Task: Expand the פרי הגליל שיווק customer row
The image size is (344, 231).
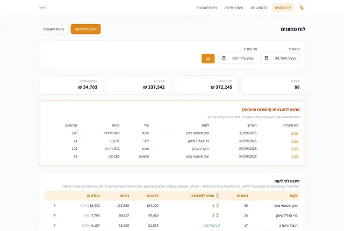Action: tap(54, 215)
